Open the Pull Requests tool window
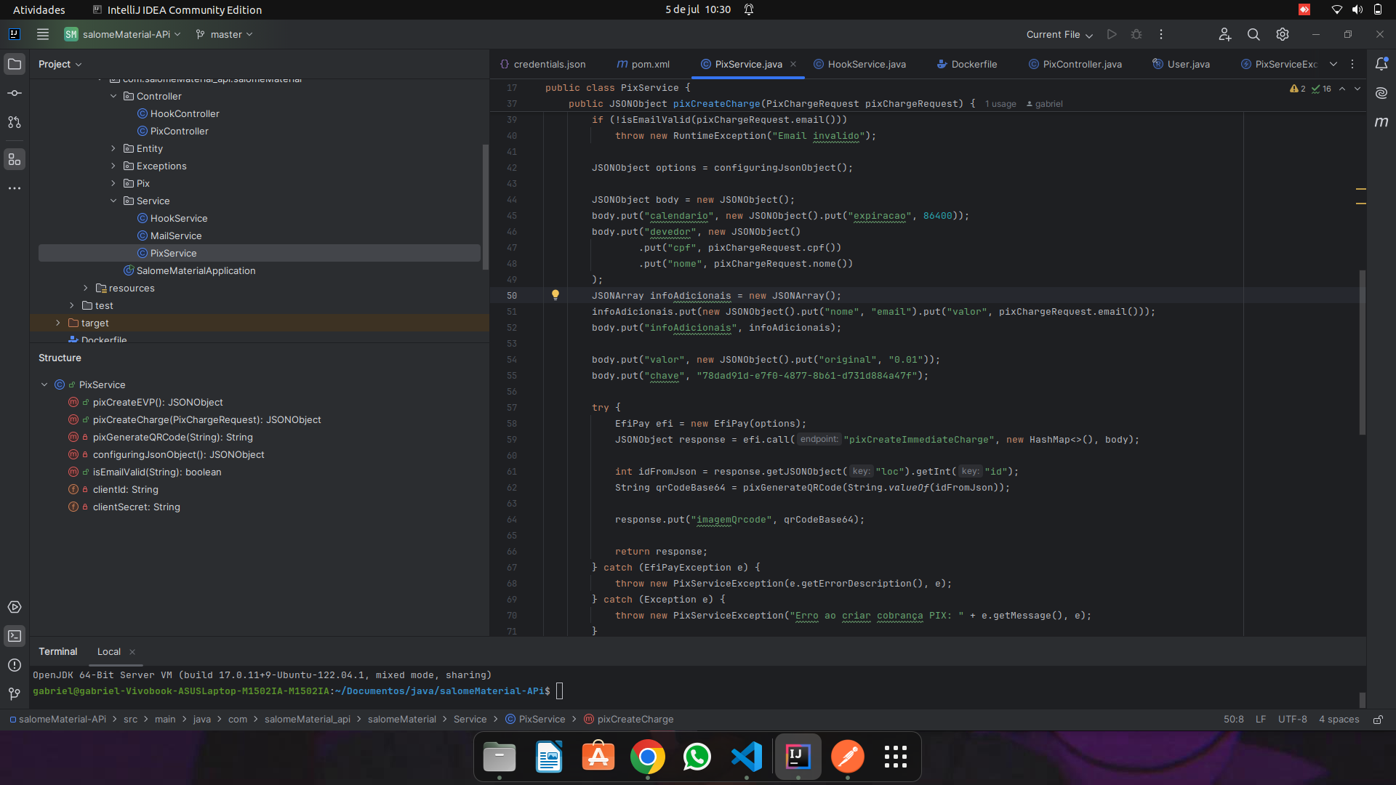 pos(15,122)
